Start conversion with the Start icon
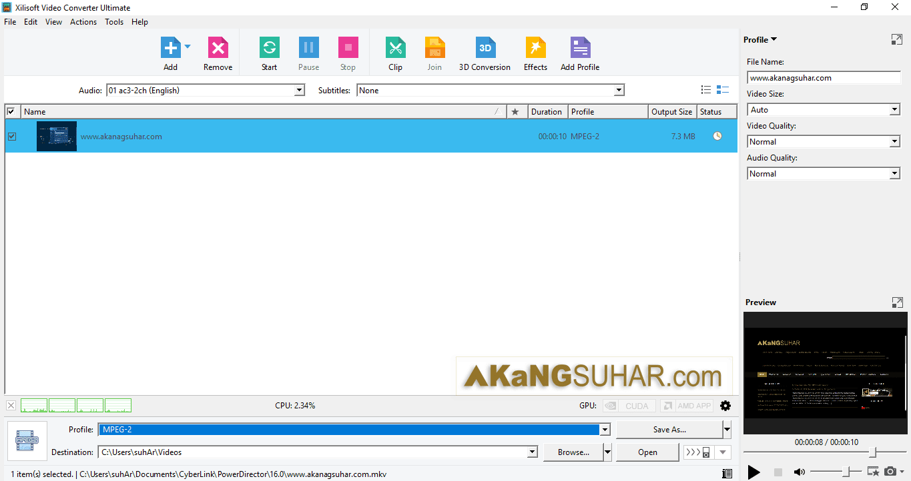Screen dimensions: 911x481 (269, 47)
